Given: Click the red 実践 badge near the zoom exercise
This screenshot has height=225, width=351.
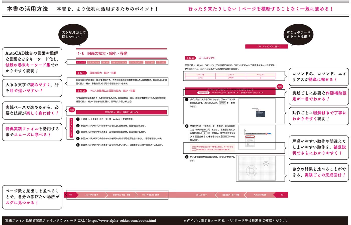Looking at the screenshot, I should click(x=280, y=86).
